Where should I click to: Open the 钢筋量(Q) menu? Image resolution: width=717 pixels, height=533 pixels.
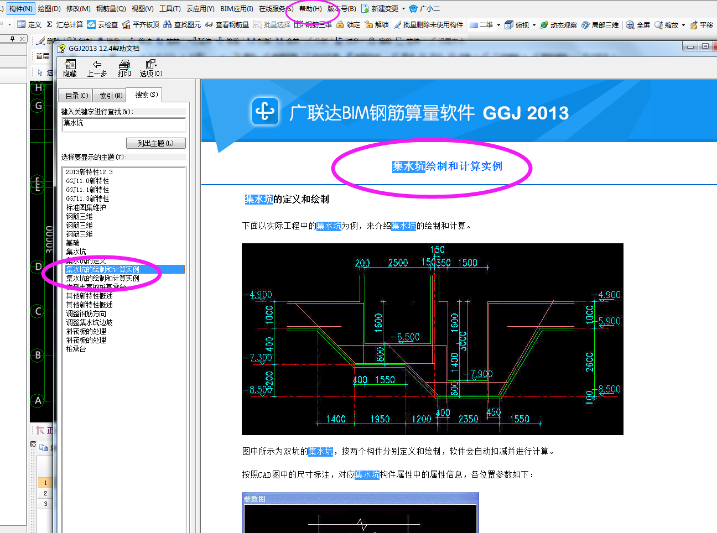tap(111, 8)
